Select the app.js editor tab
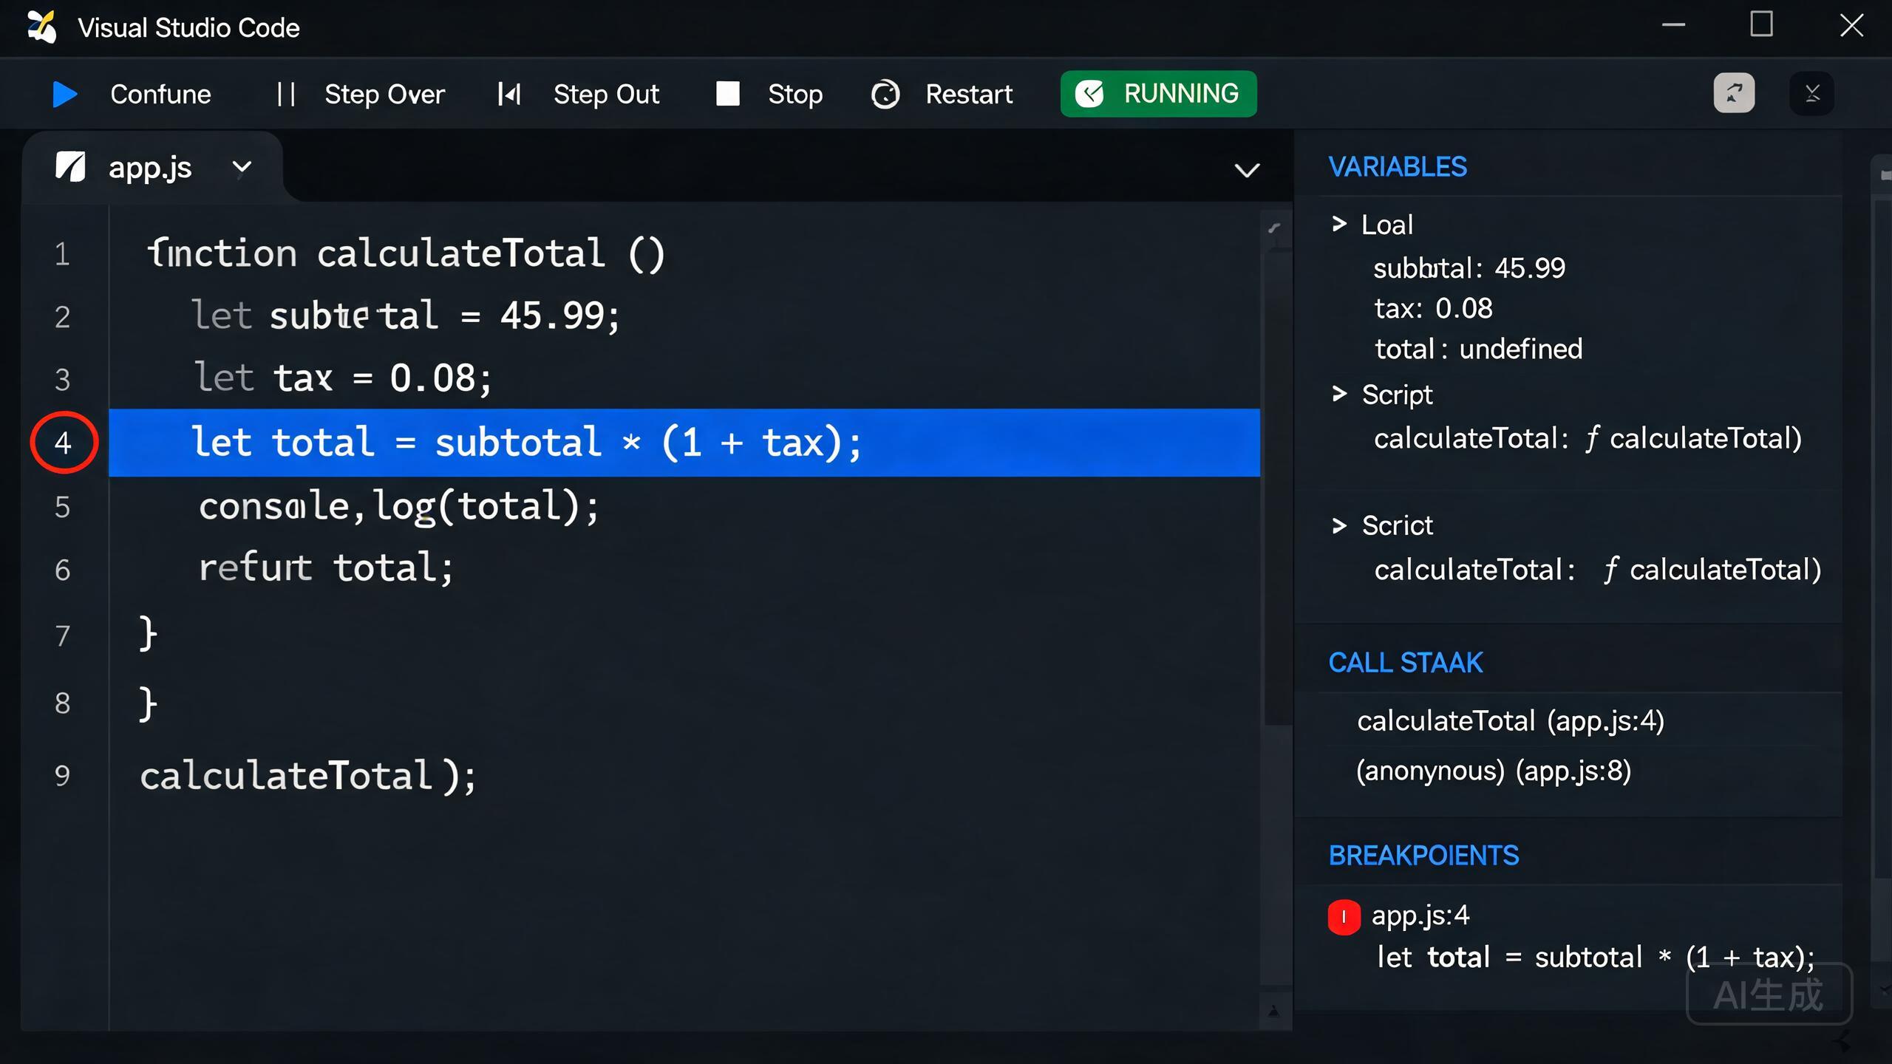The width and height of the screenshot is (1892, 1064). coord(152,167)
